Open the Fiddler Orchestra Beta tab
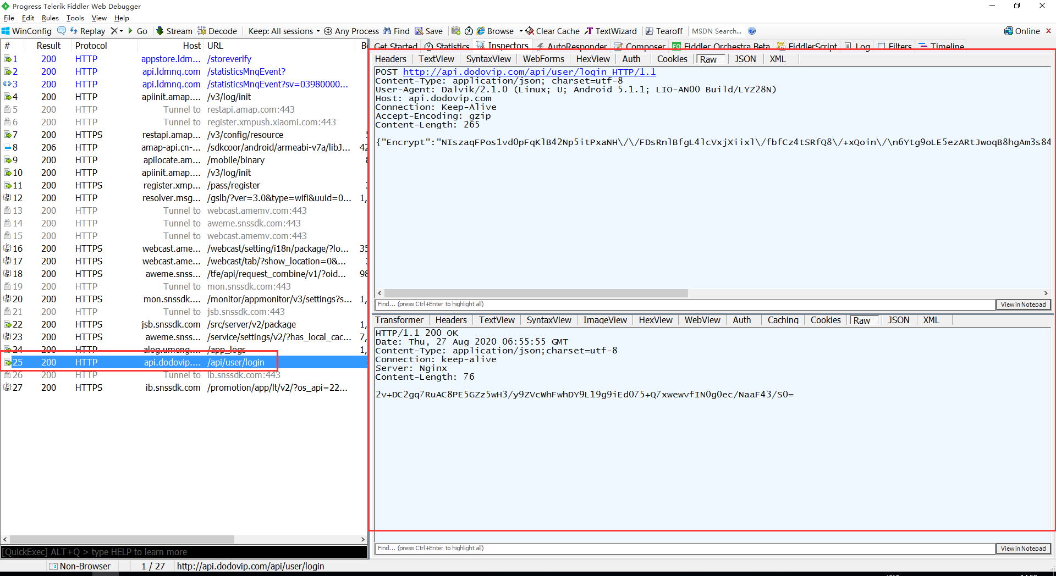This screenshot has width=1056, height=576. tap(722, 46)
